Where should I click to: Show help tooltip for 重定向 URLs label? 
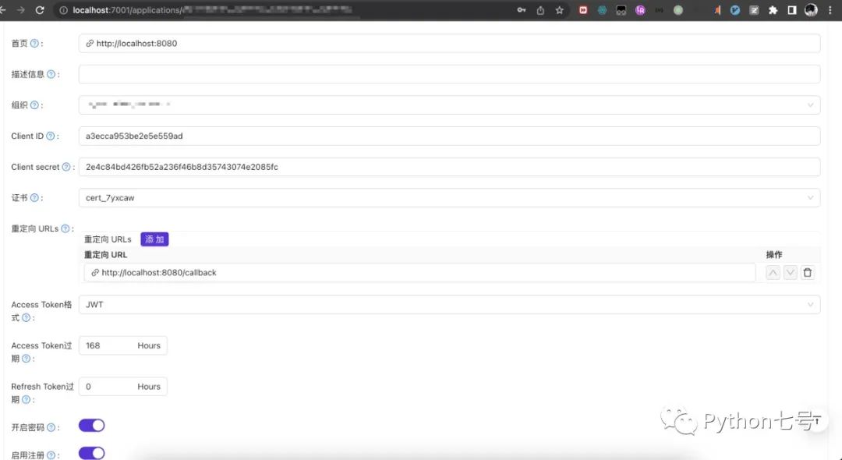[65, 228]
